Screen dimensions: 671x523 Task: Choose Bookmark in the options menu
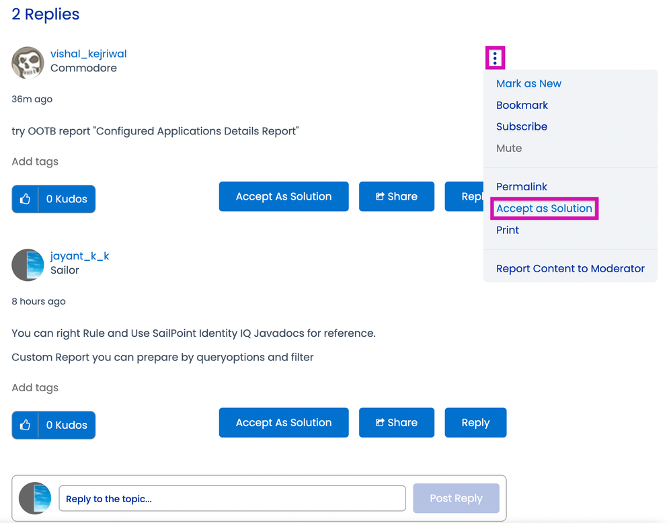click(x=522, y=105)
